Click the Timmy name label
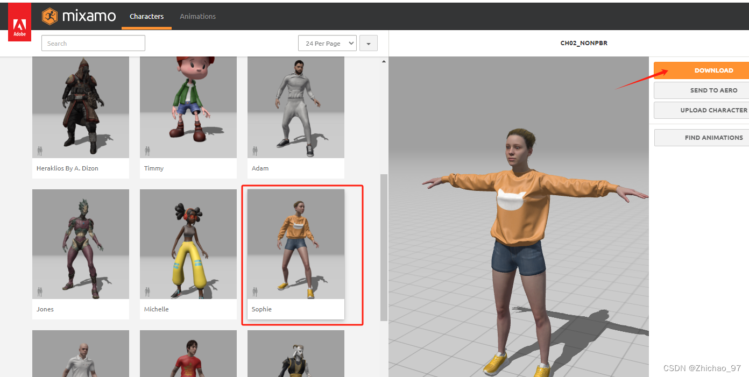This screenshot has height=377, width=749. [x=154, y=168]
